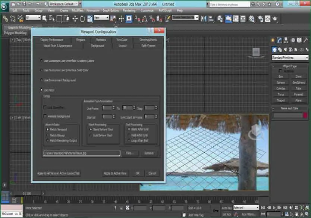
Task: Switch to the Hierarchy command panel
Action: [286, 40]
